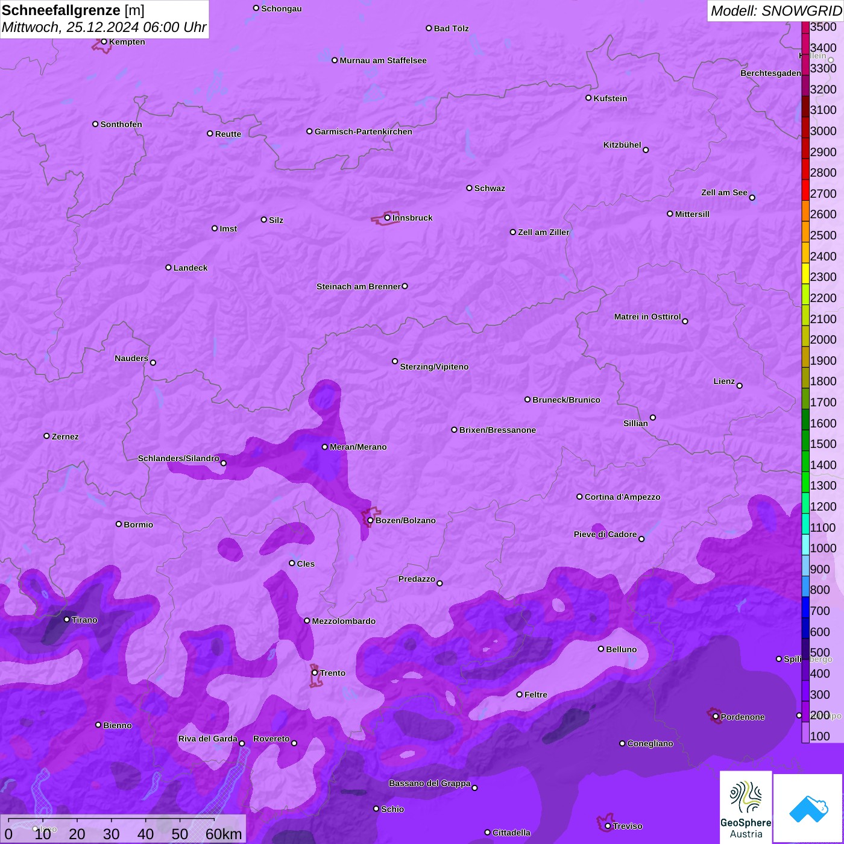Click the Treviso label
844x844 pixels.
[x=628, y=826]
